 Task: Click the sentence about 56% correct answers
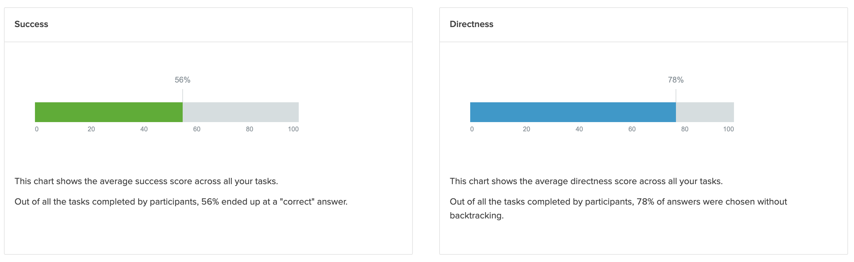[181, 202]
